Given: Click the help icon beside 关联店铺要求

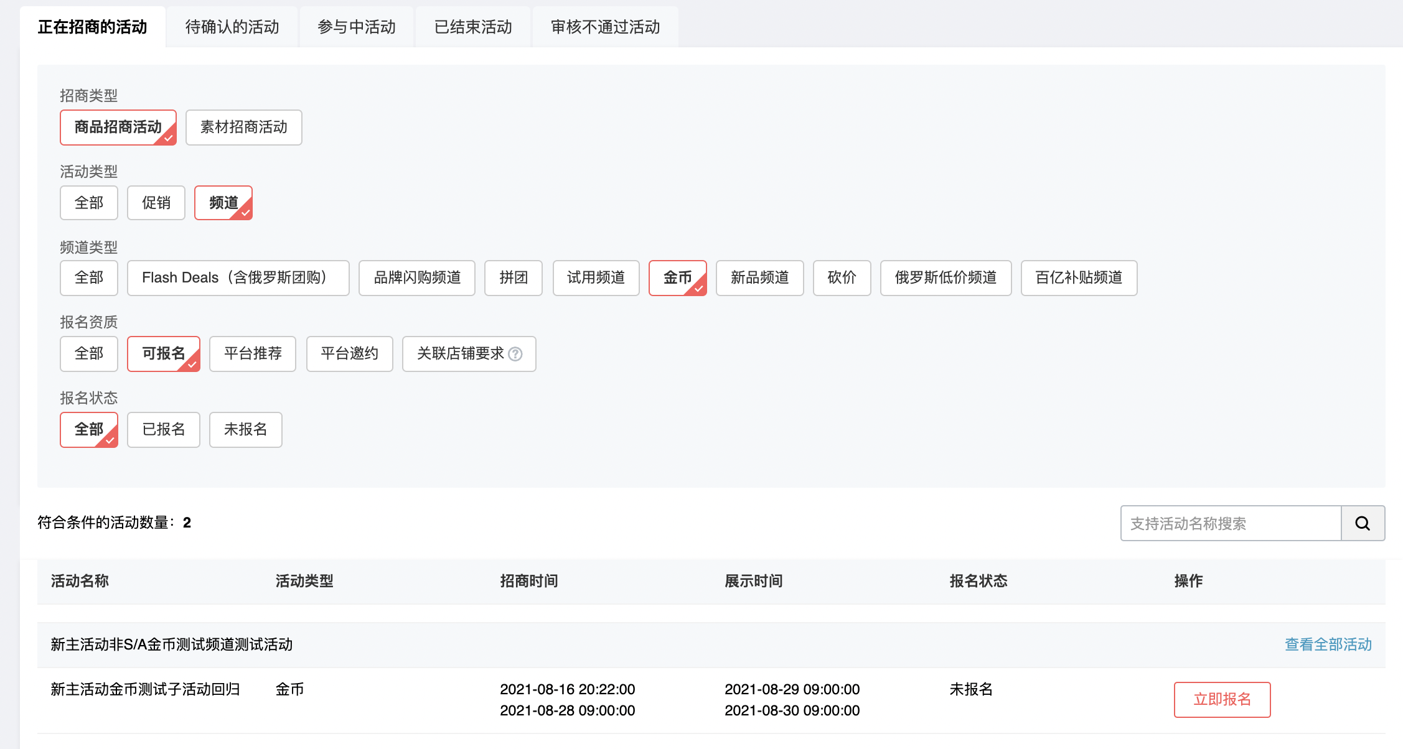Looking at the screenshot, I should 515,354.
